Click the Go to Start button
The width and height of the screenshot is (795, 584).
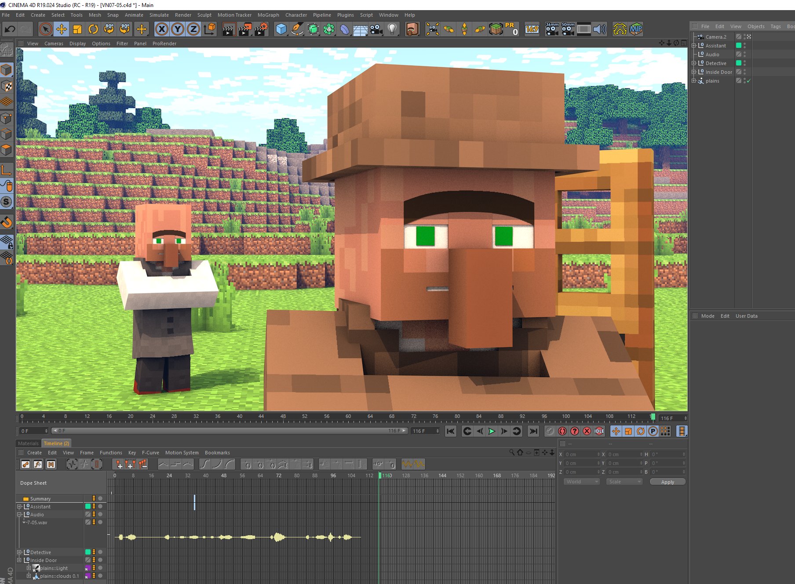point(450,431)
